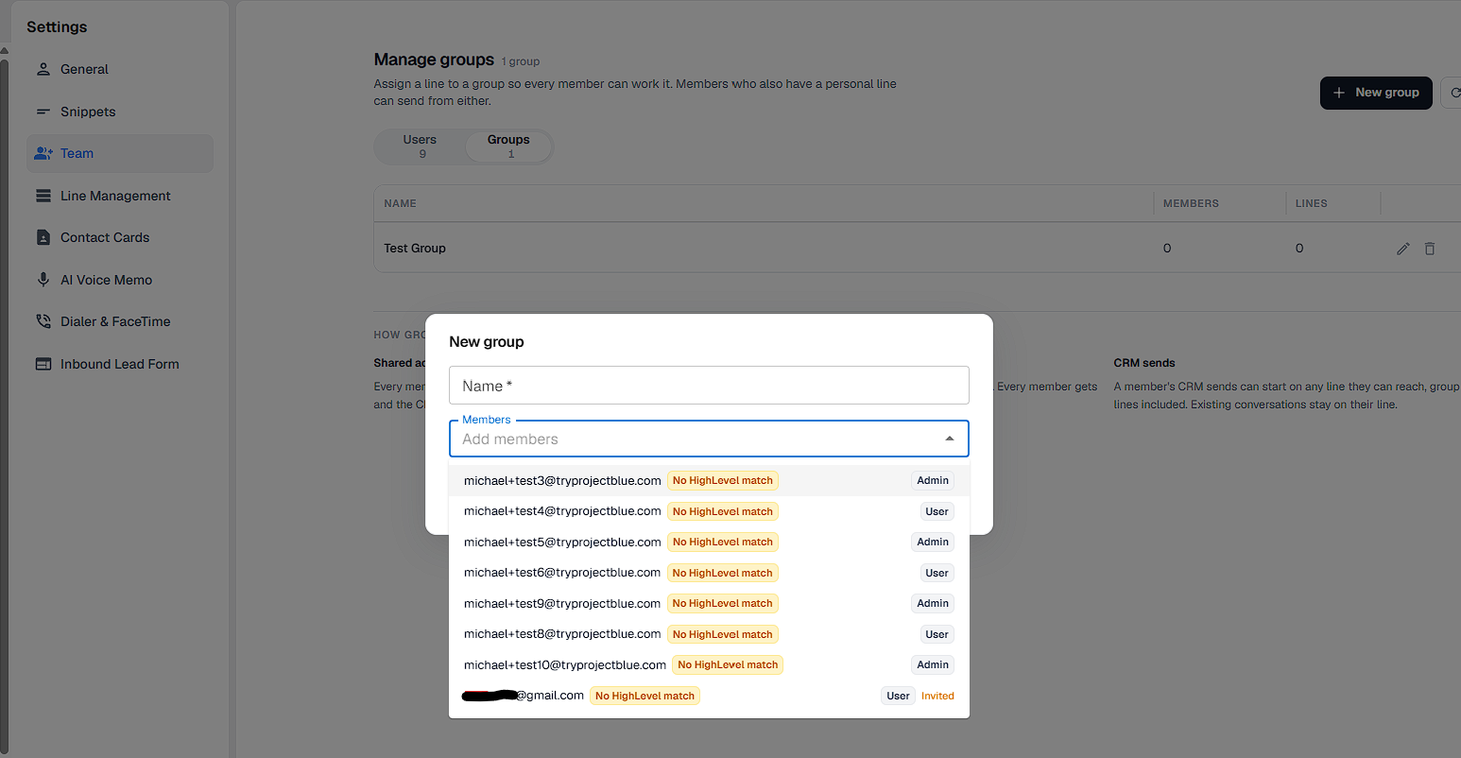Click the Invited status label
1461x758 pixels.
click(x=937, y=696)
